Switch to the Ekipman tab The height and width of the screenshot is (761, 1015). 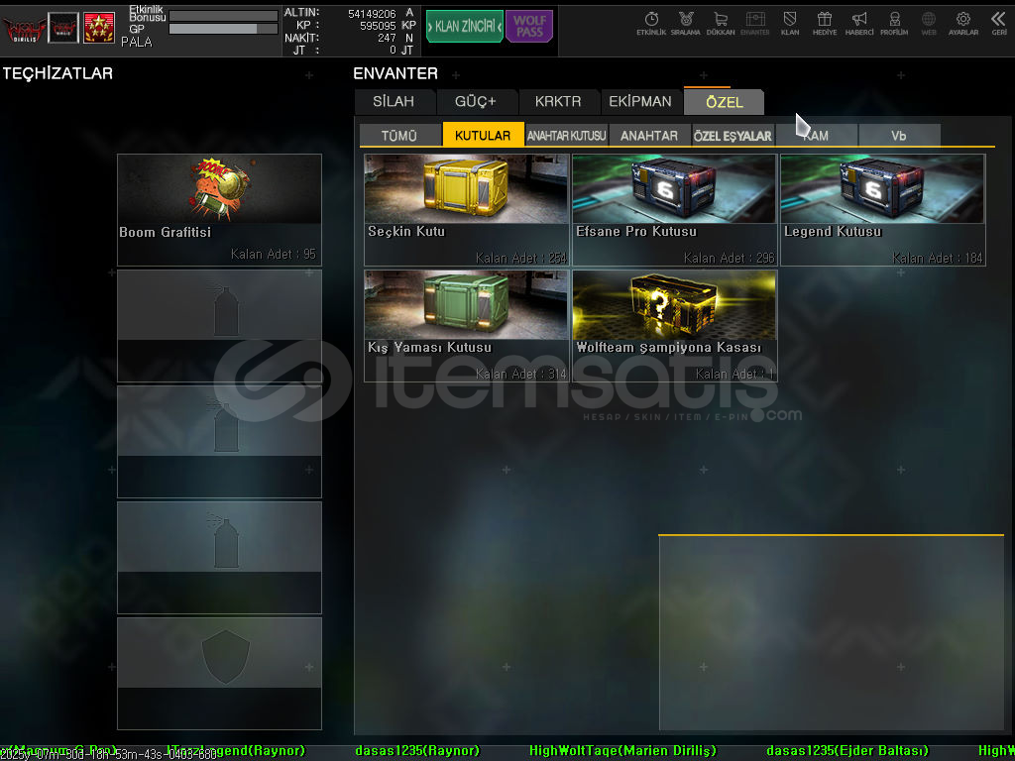click(x=640, y=102)
